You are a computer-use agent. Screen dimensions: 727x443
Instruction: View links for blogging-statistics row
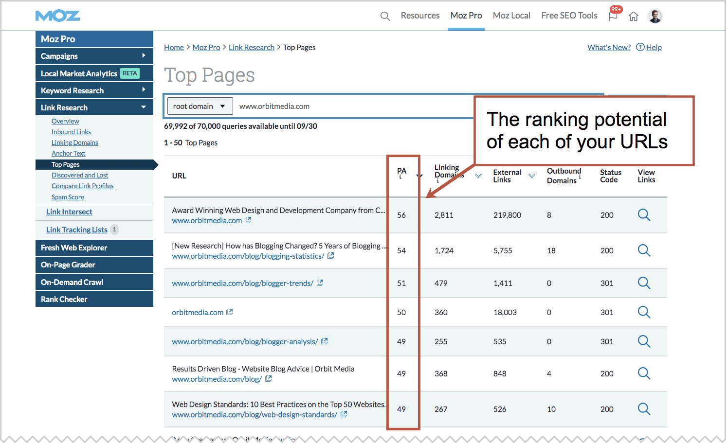[x=644, y=250]
